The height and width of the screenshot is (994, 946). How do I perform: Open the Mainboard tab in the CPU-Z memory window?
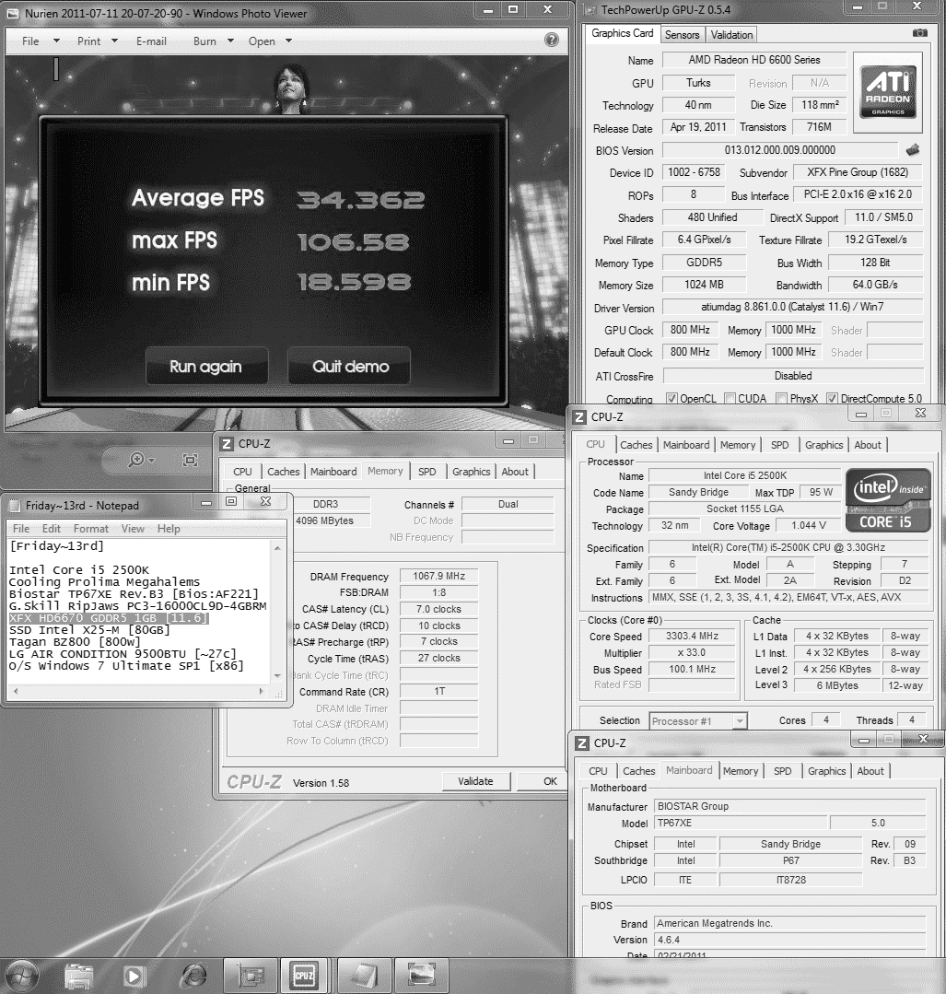click(333, 472)
